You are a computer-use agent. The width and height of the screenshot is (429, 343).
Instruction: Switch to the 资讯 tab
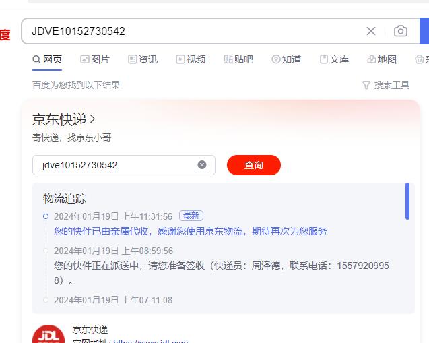click(143, 59)
